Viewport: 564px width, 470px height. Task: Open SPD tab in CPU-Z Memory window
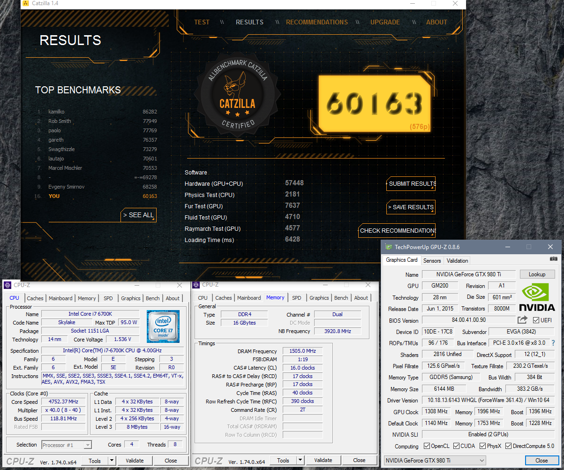296,298
